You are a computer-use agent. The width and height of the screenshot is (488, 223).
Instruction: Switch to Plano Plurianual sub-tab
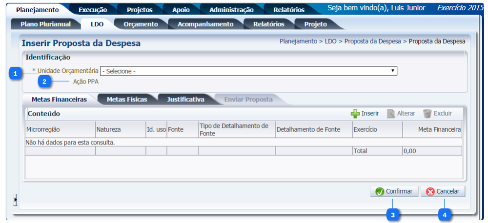pos(45,24)
